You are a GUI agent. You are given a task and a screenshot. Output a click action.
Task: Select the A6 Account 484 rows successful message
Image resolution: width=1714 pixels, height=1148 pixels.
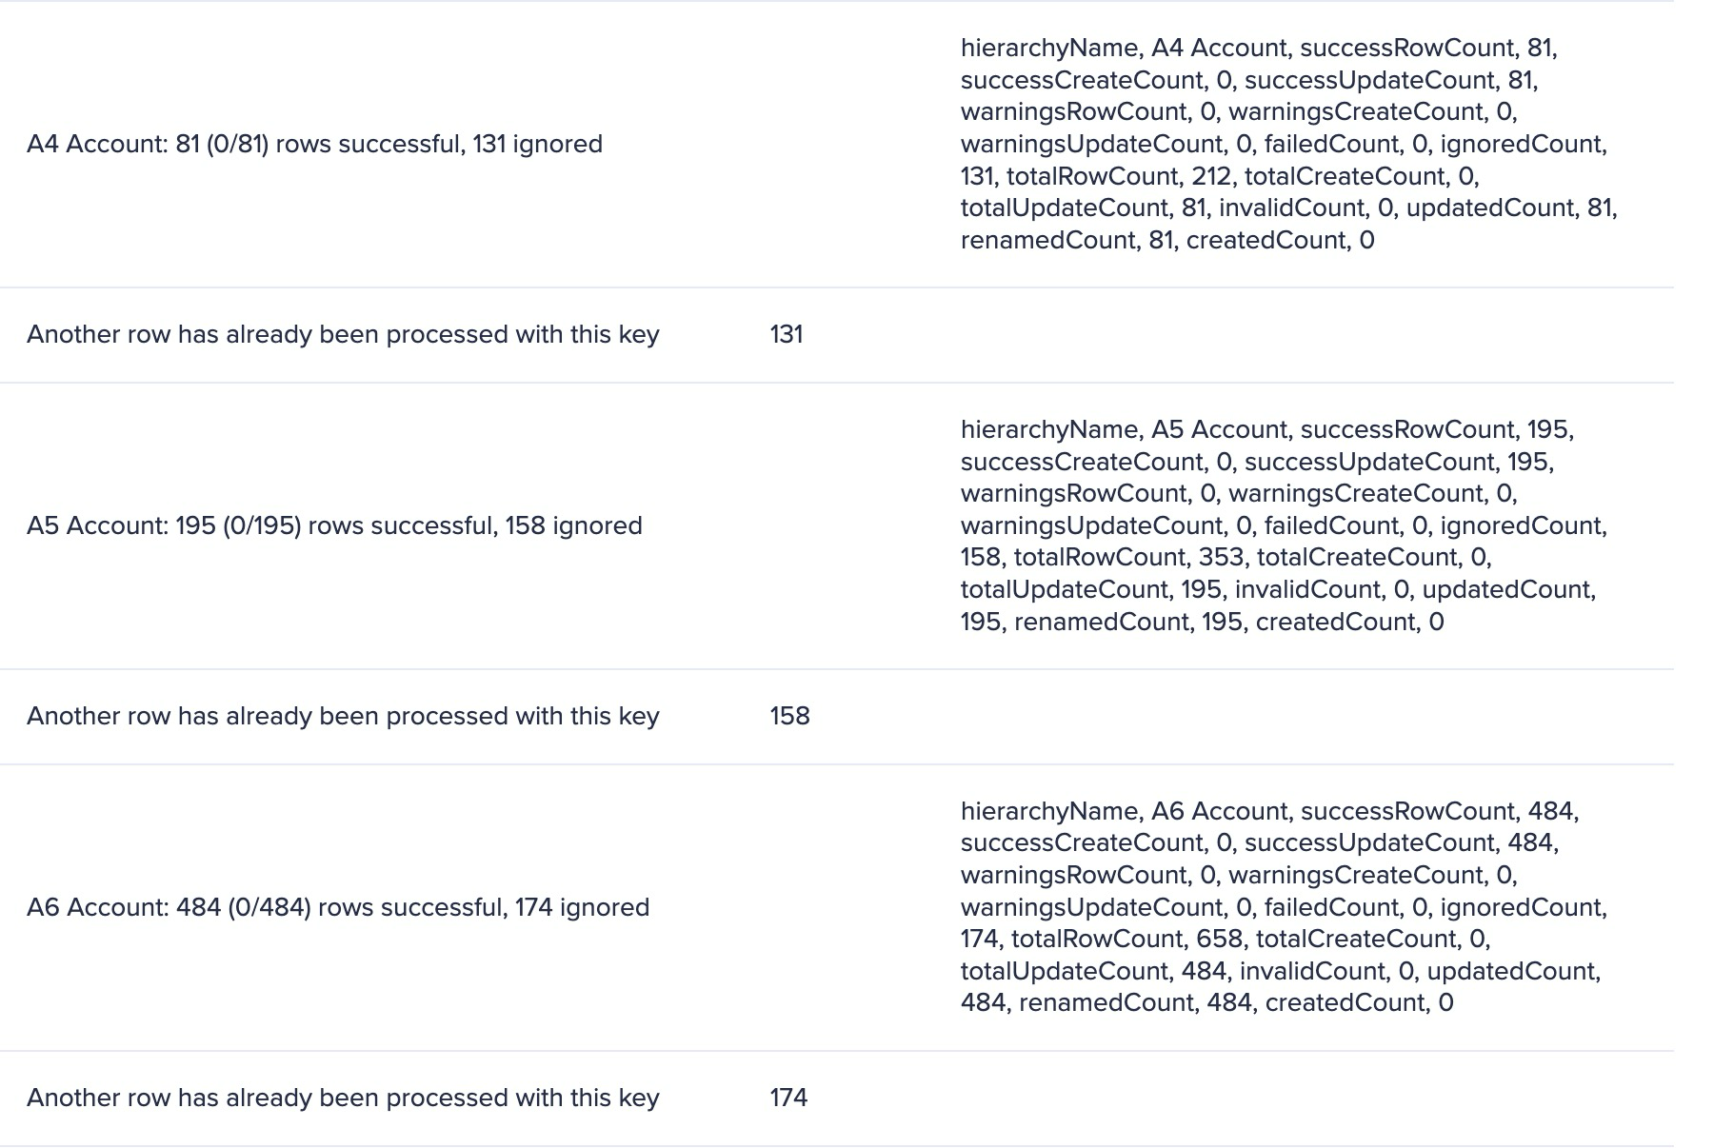coord(338,907)
